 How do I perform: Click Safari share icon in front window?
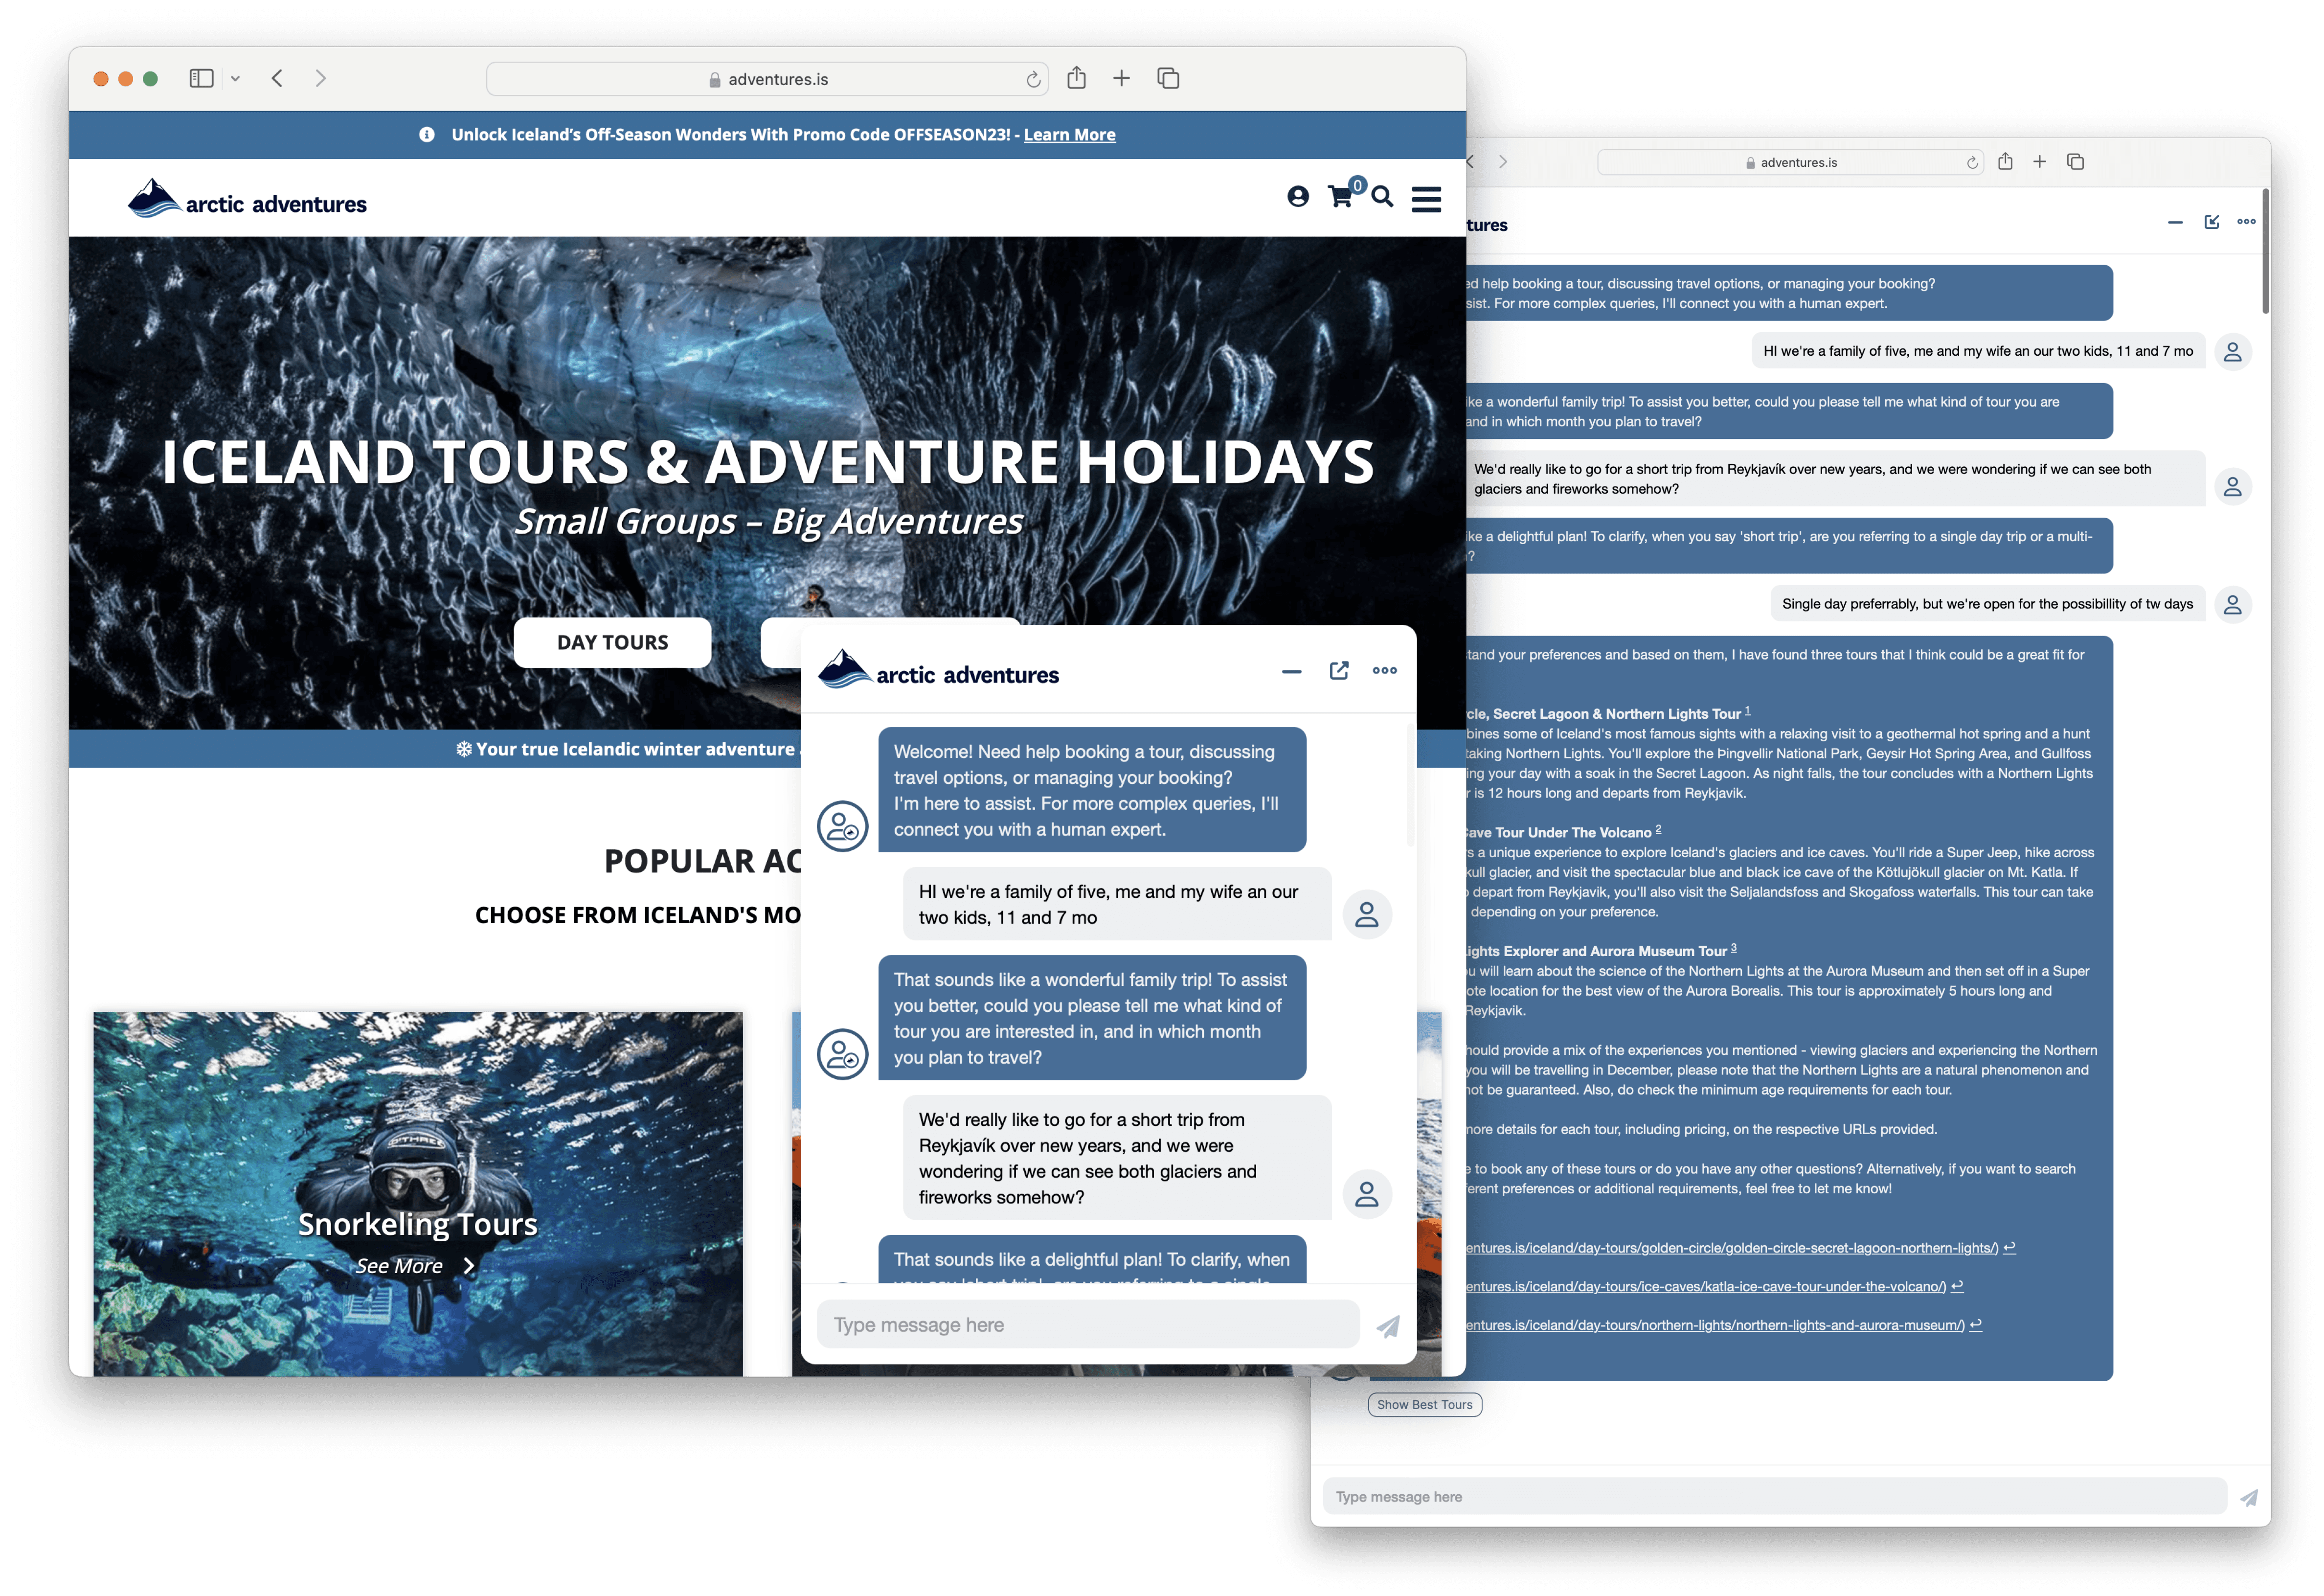pos(1076,78)
